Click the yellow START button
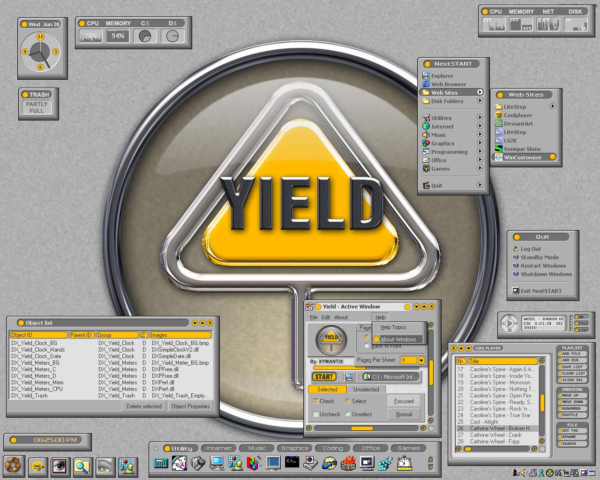 click(324, 376)
